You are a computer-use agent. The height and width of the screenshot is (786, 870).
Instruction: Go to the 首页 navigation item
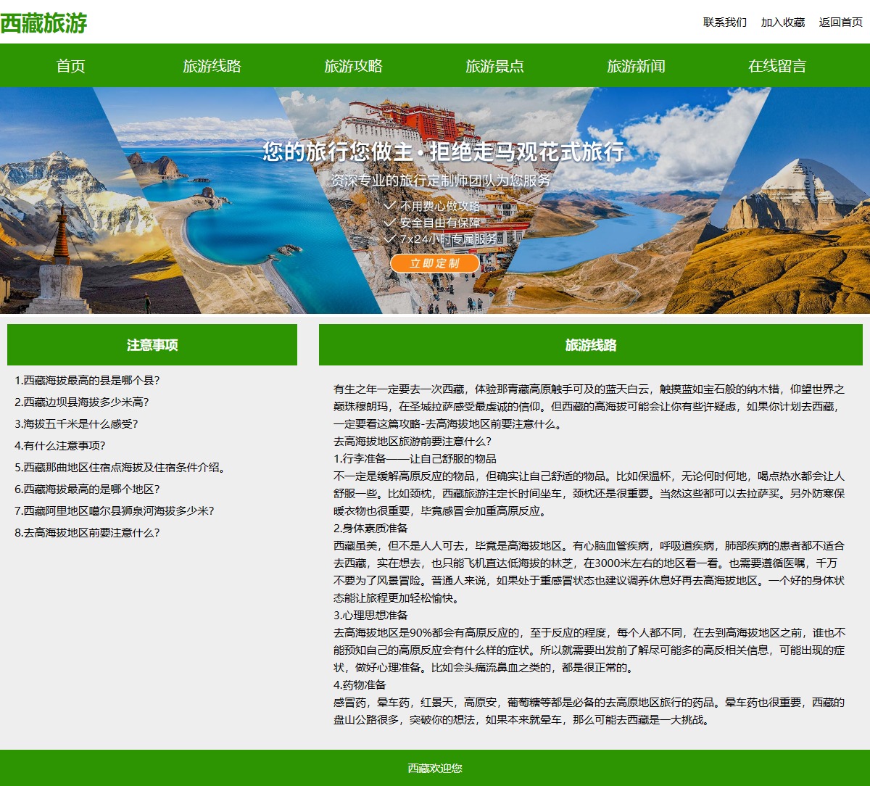click(x=70, y=66)
